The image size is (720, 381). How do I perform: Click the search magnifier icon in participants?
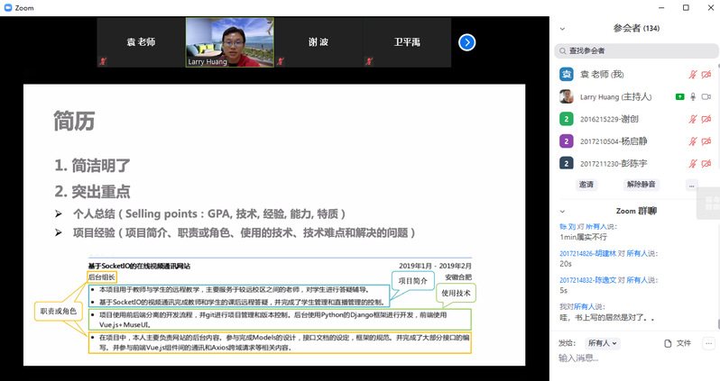[x=563, y=50]
